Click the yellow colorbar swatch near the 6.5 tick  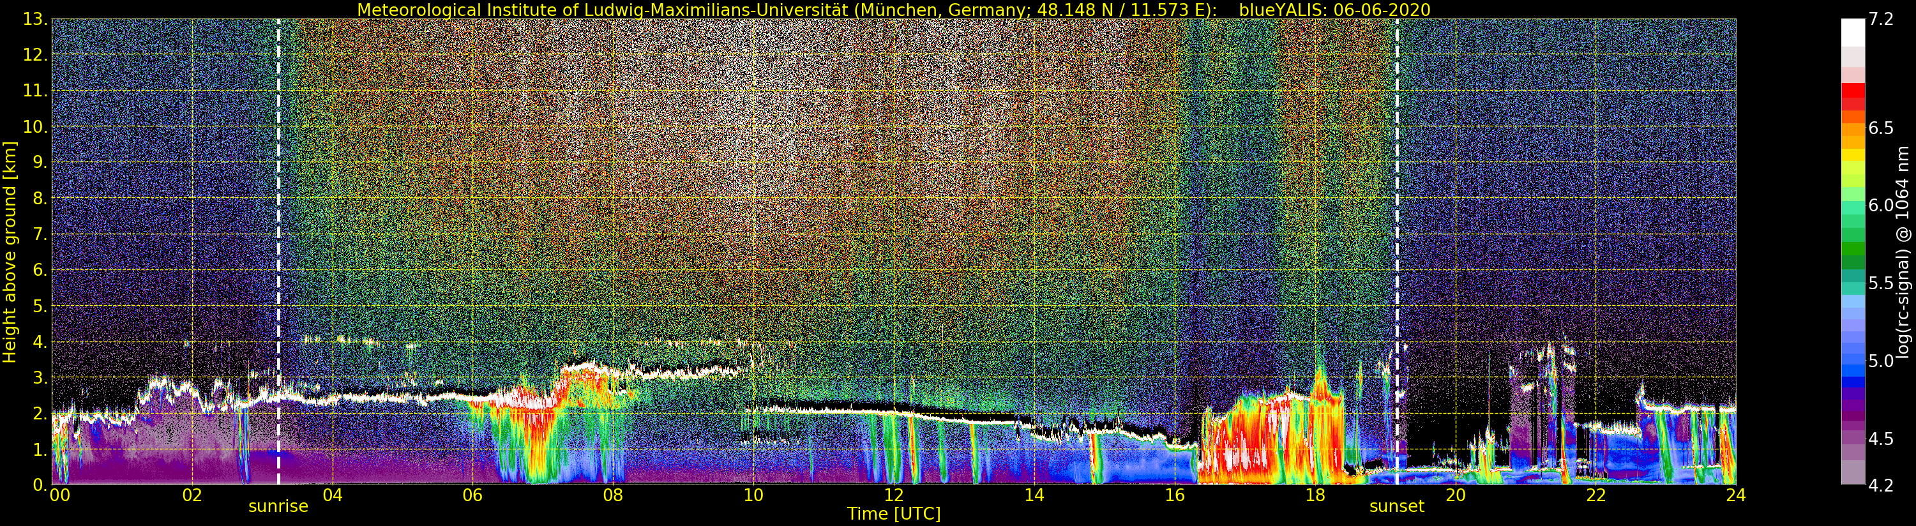pyautogui.click(x=1853, y=154)
